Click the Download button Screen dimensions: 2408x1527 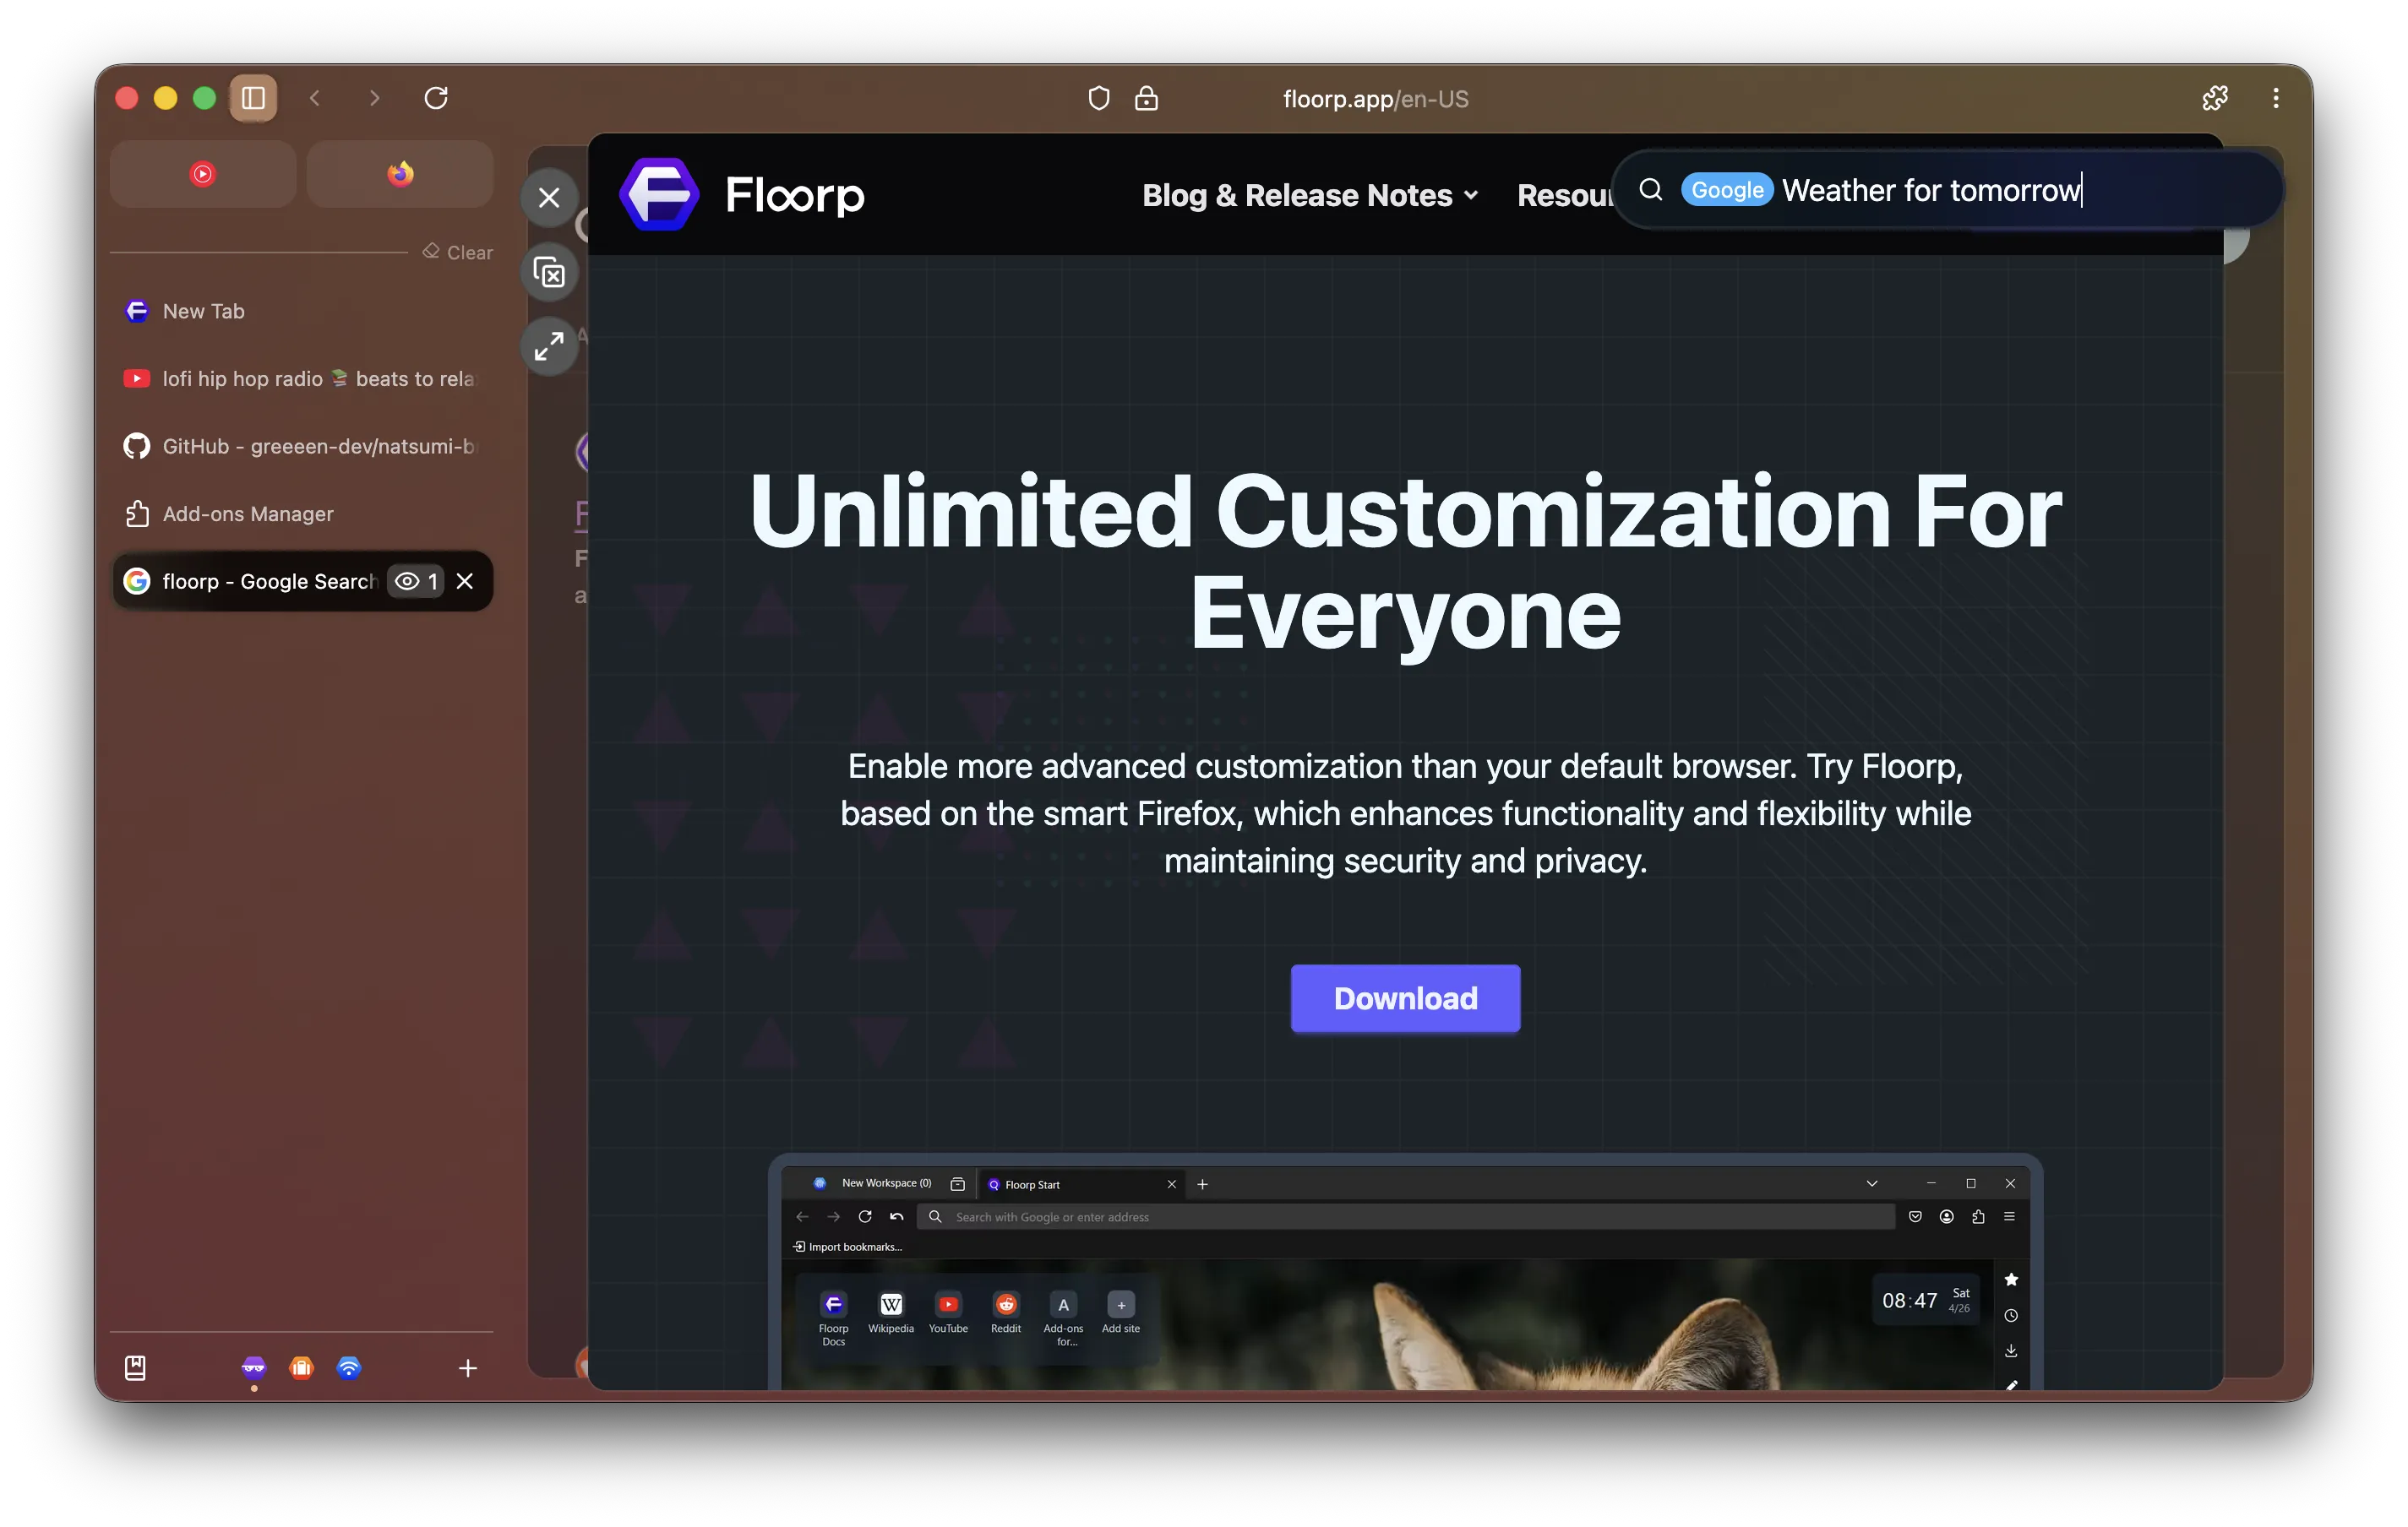point(1405,998)
